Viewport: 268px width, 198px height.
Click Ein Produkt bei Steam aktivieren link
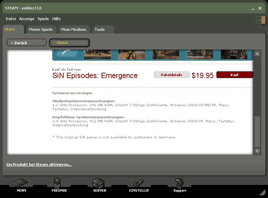(x=39, y=164)
